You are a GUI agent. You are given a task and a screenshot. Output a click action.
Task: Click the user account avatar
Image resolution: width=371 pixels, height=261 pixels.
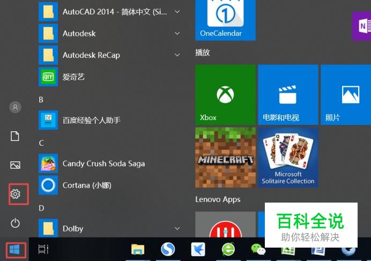point(15,107)
